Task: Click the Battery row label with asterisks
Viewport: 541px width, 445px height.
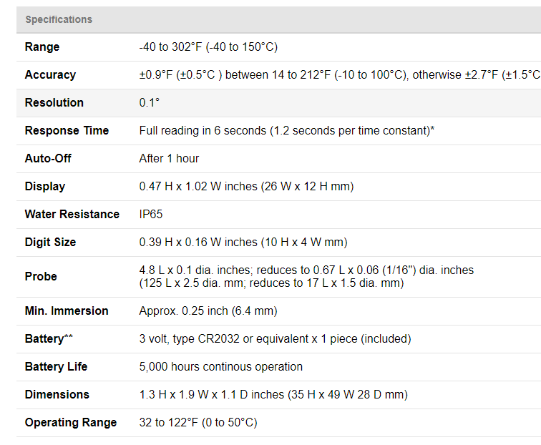Action: pyautogui.click(x=49, y=339)
